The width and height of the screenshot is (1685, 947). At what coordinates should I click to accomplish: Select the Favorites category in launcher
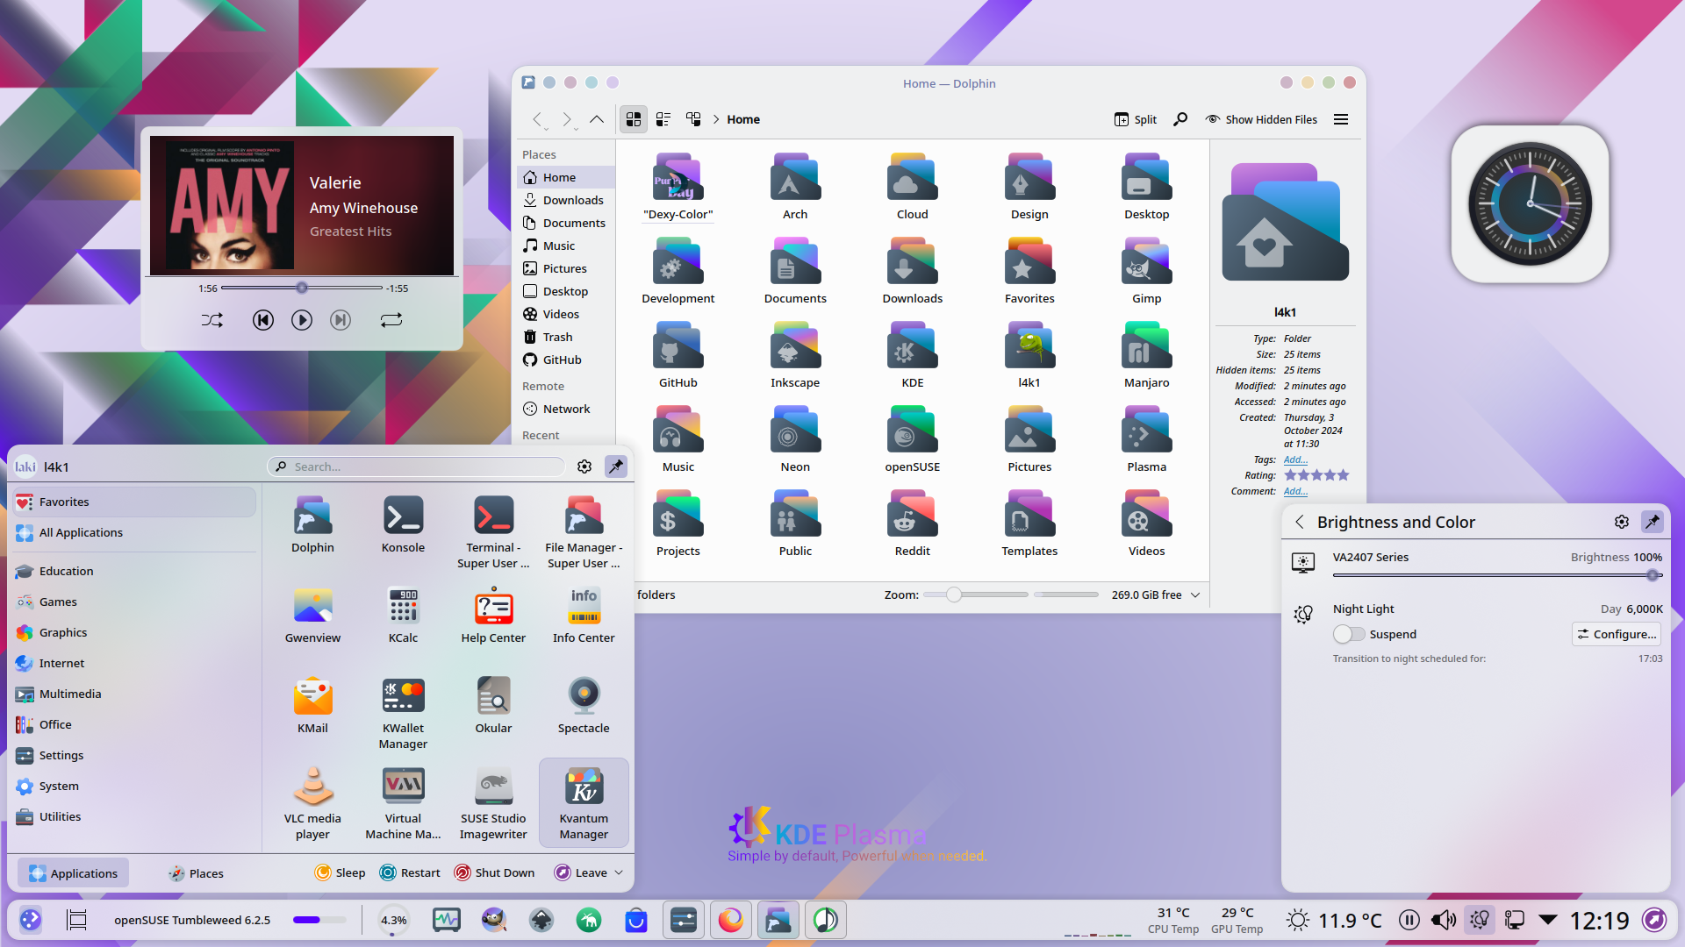click(134, 502)
